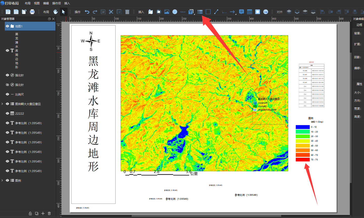The height and width of the screenshot is (218, 364).
Task: Insert a text box element
Action: (191, 12)
